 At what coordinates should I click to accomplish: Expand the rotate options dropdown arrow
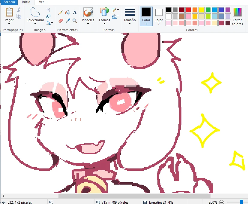click(x=52, y=23)
